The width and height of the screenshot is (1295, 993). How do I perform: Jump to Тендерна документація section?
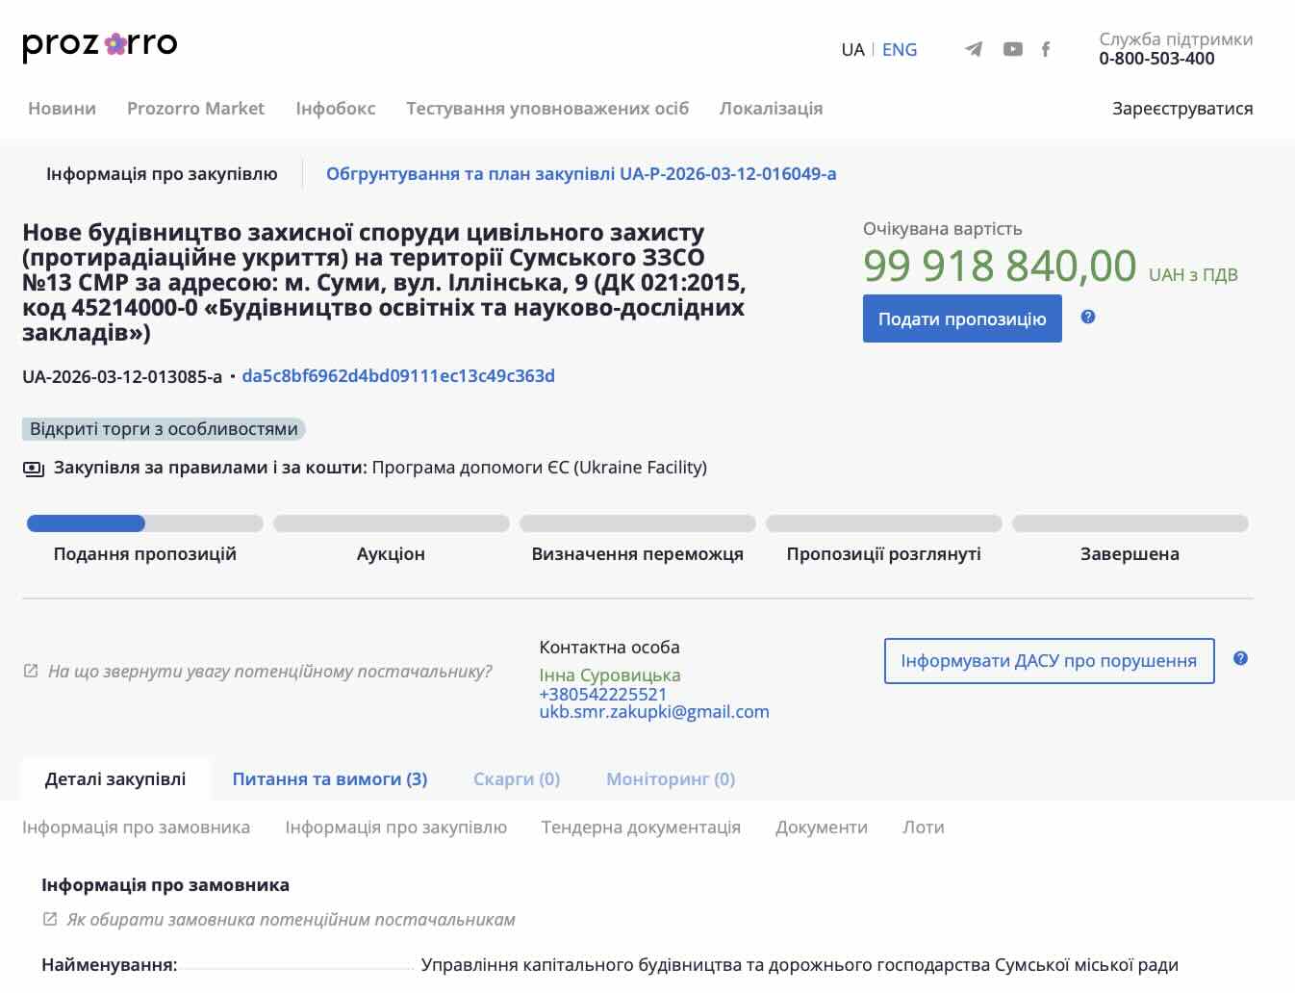(x=641, y=827)
